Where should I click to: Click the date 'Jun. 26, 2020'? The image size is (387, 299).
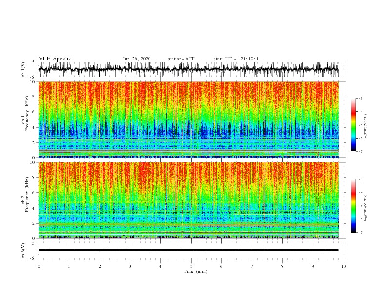tap(136, 59)
